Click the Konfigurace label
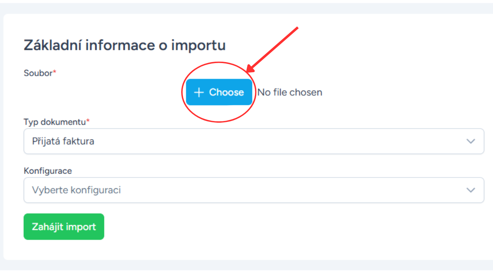The height and width of the screenshot is (274, 493). [48, 171]
